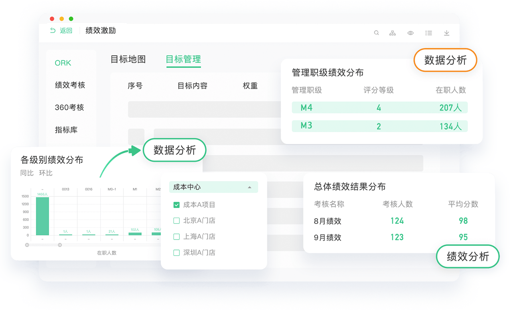Open the organization hierarchy icon
Screen dimensions: 511x311
tap(393, 33)
